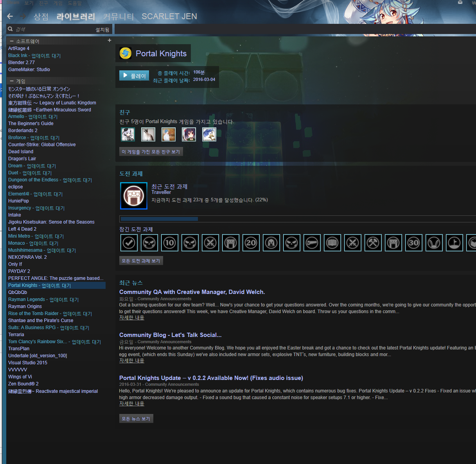Select the locked achievement numbered 20
Screen dimensions: 476x464
tap(251, 243)
